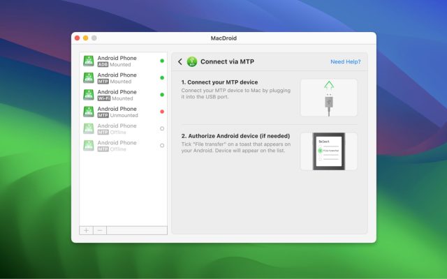Click the Connect via MTP title
447x279 pixels.
coord(227,61)
